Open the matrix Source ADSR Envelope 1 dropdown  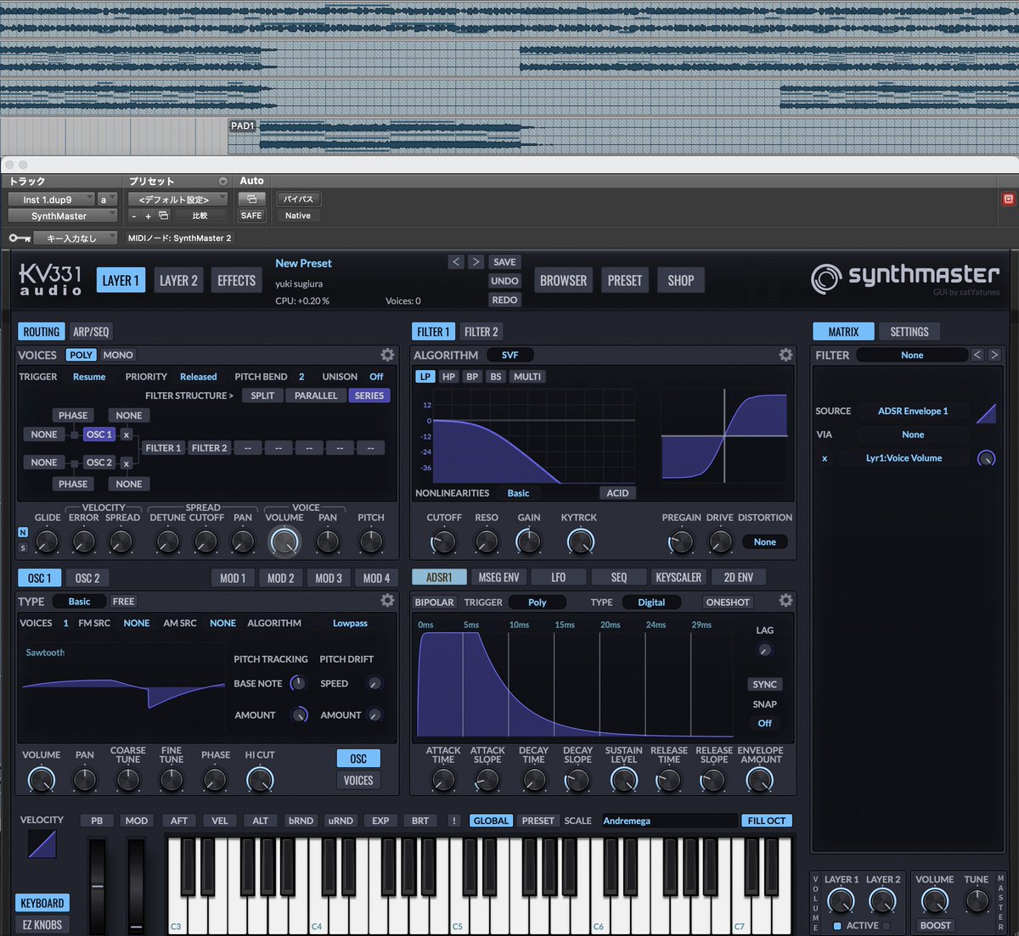click(x=913, y=411)
